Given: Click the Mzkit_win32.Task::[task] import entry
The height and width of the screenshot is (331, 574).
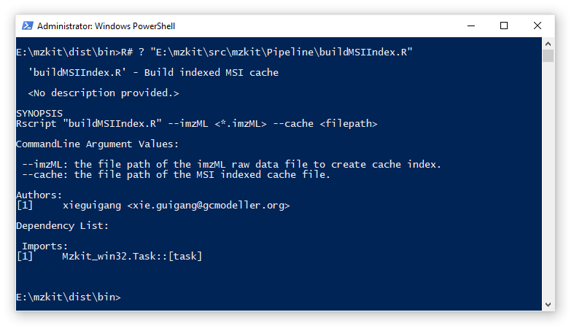Looking at the screenshot, I should 132,257.
